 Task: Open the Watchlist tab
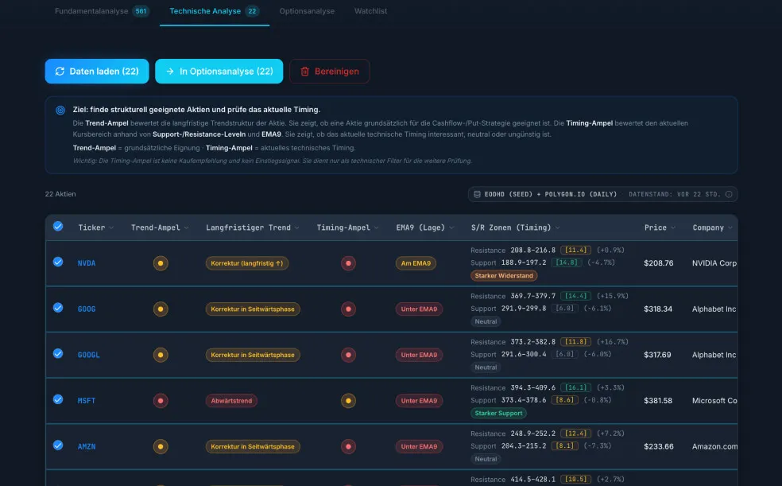point(370,11)
